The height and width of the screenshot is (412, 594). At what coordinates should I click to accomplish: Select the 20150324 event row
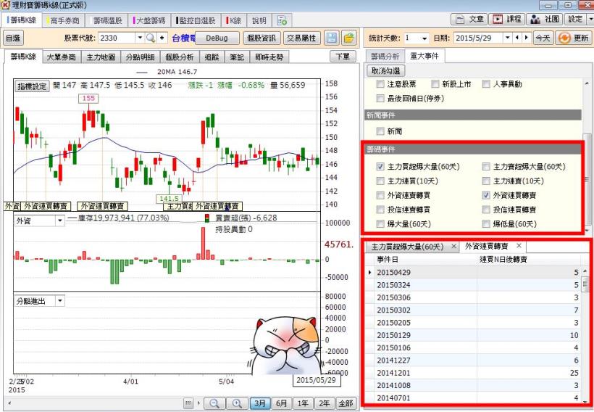pos(420,285)
